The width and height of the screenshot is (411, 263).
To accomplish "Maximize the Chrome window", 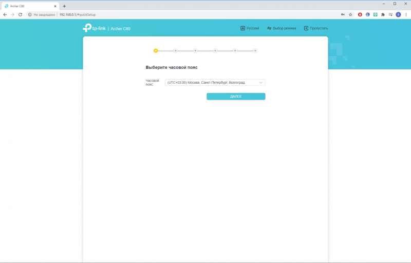I will 395,4.
